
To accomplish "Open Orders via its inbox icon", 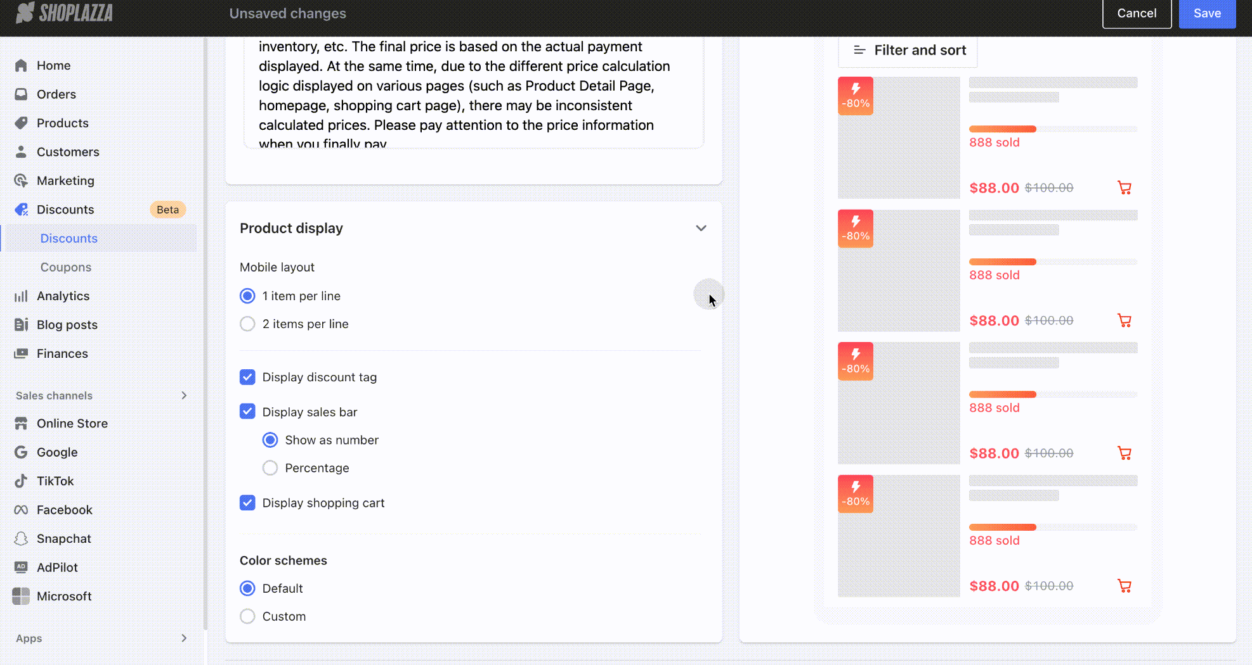I will tap(21, 94).
